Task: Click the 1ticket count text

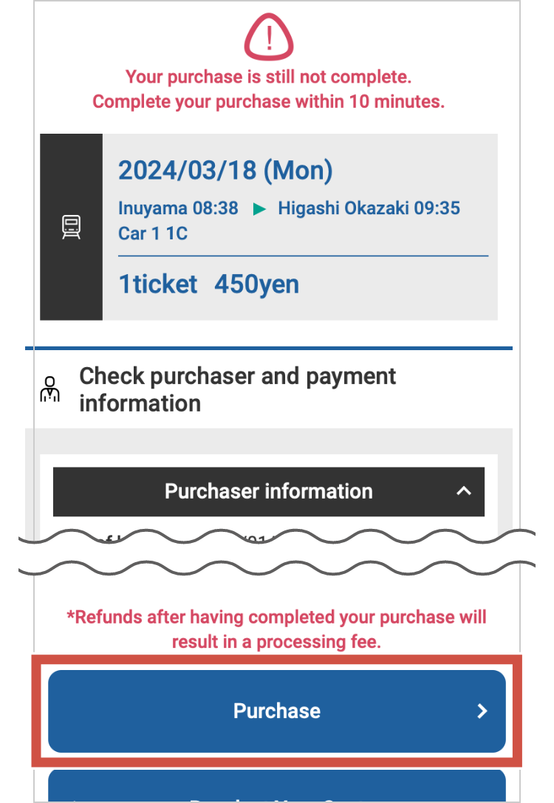Action: [x=158, y=284]
